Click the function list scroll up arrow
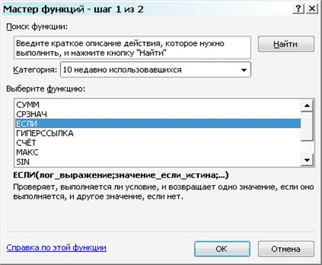The width and height of the screenshot is (322, 265). click(x=307, y=105)
